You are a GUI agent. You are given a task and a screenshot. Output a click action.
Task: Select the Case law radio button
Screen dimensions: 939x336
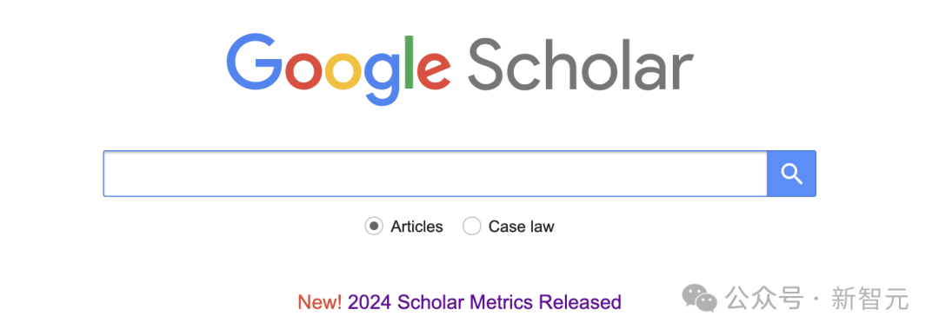coord(472,227)
